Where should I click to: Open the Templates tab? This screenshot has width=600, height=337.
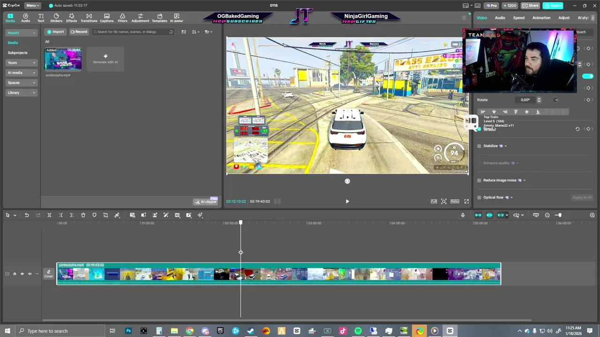[x=159, y=18]
